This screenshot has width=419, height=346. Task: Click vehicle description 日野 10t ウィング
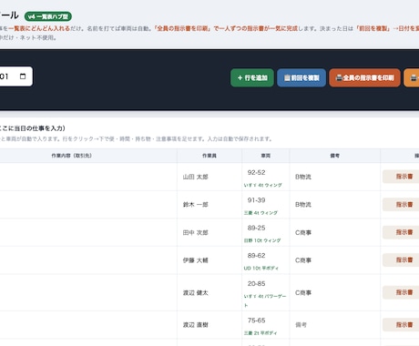pyautogui.click(x=262, y=240)
